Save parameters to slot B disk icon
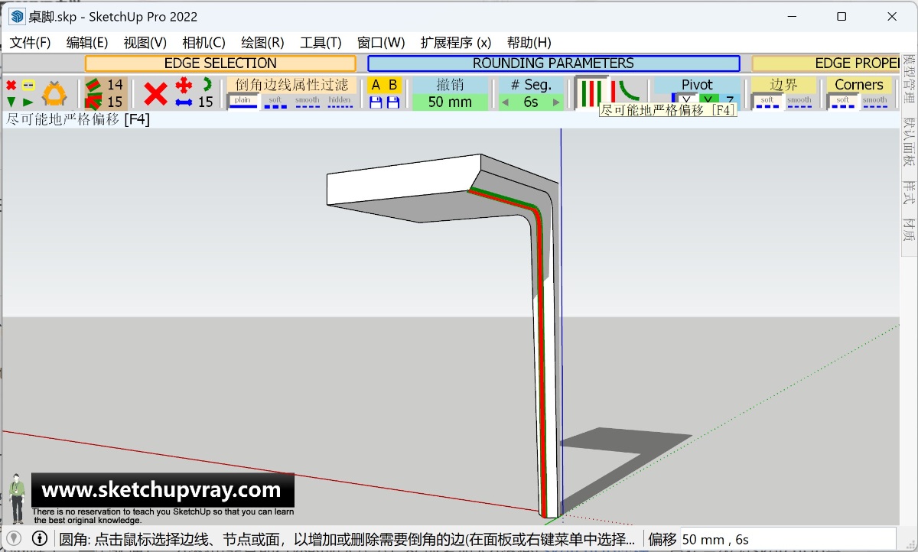 pyautogui.click(x=392, y=102)
